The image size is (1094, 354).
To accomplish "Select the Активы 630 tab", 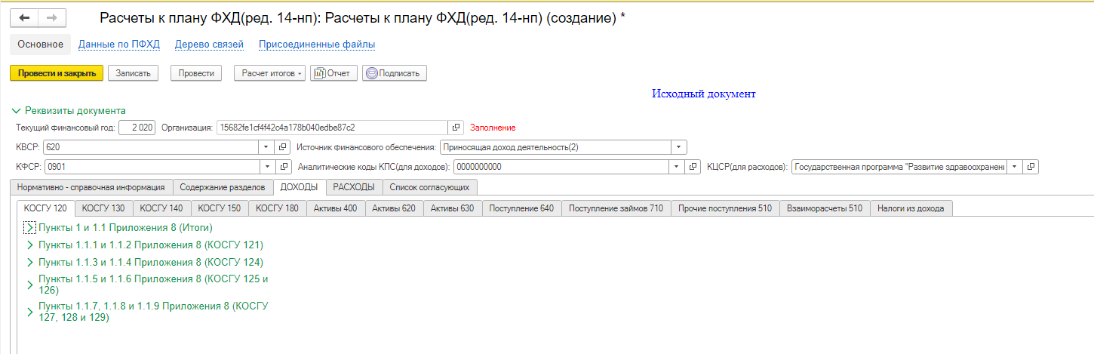I will point(452,208).
